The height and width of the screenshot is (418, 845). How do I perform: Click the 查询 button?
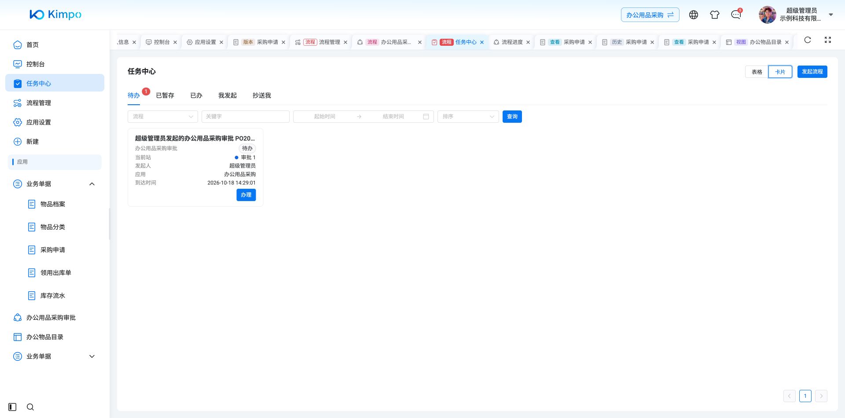512,117
